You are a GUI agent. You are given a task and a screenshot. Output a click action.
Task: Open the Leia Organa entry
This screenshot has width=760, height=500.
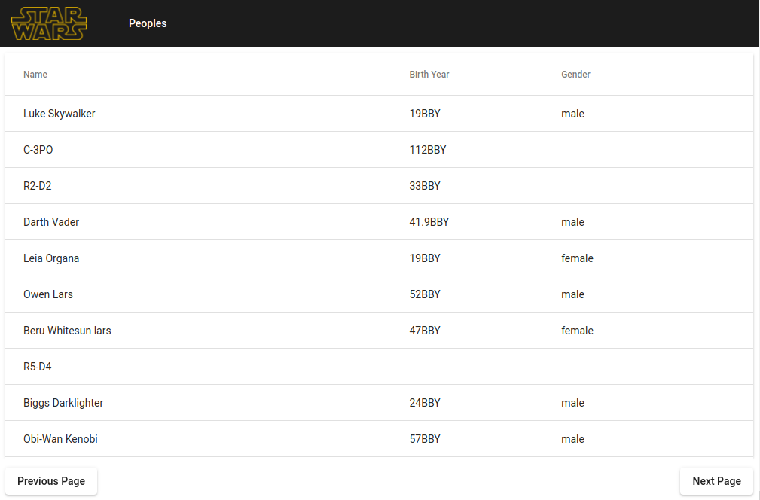pos(51,258)
